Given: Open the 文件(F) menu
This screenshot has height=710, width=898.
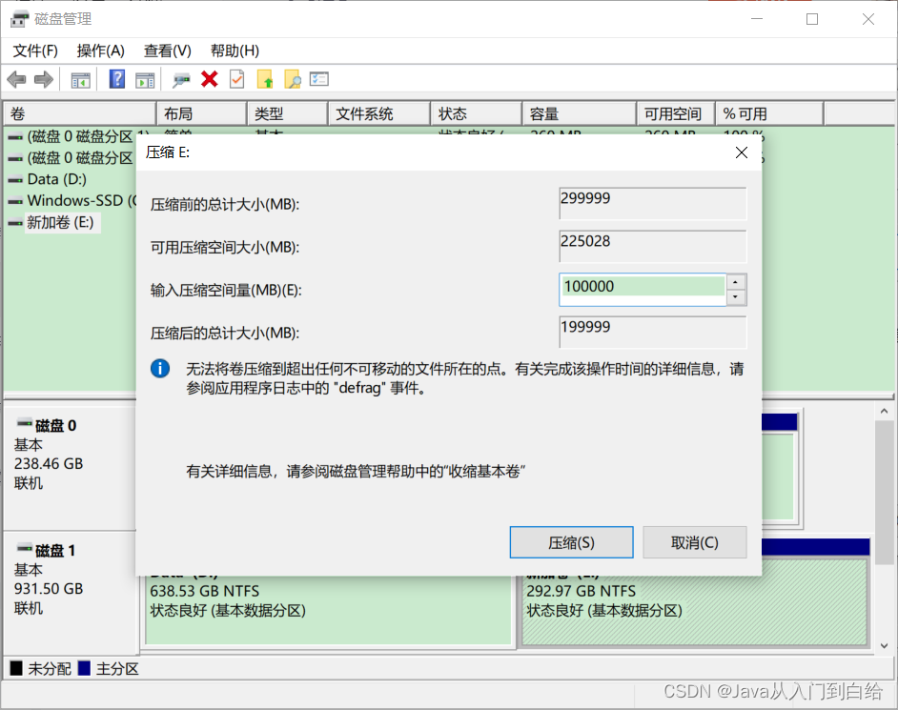Looking at the screenshot, I should [x=35, y=51].
